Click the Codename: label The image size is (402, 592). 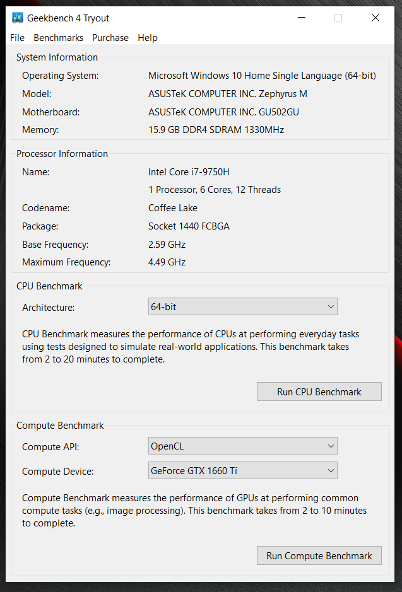(45, 208)
